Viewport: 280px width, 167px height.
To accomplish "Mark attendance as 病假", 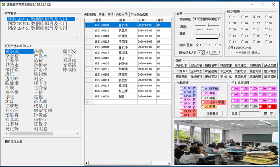I will pyautogui.click(x=202, y=93).
